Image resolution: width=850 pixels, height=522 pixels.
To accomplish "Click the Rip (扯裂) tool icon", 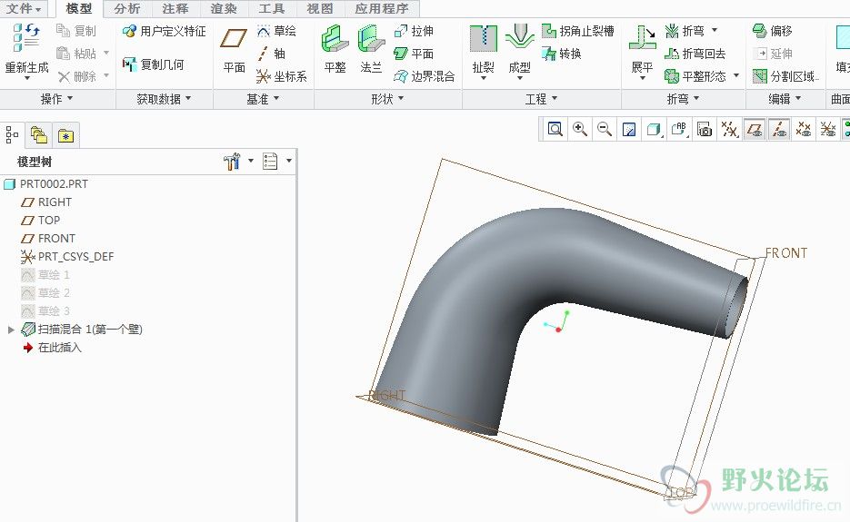I will pos(483,39).
